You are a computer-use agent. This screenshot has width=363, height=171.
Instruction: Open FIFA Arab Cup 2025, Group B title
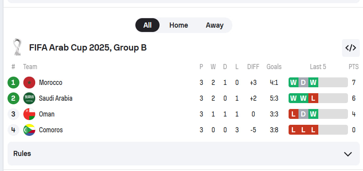pos(88,48)
